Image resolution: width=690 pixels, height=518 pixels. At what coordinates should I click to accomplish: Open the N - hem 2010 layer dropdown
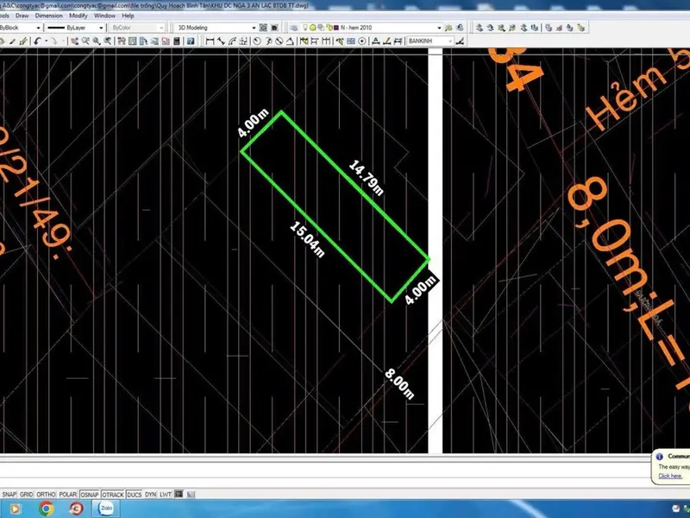pyautogui.click(x=439, y=28)
